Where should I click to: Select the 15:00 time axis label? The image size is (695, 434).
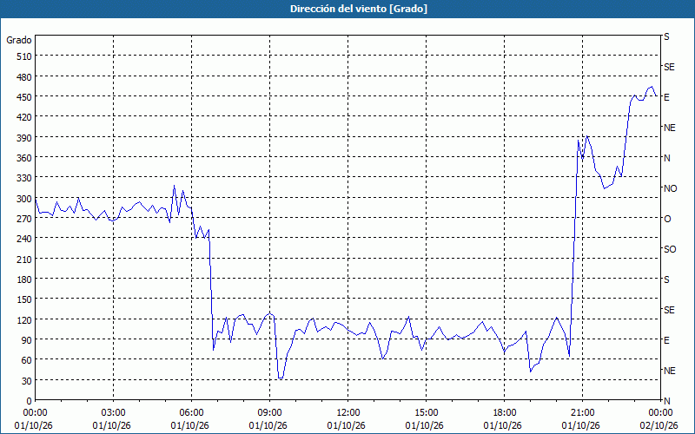pyautogui.click(x=426, y=413)
